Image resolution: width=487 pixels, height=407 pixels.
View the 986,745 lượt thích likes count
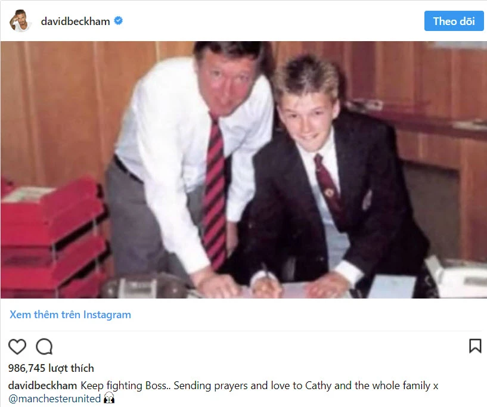pyautogui.click(x=51, y=368)
